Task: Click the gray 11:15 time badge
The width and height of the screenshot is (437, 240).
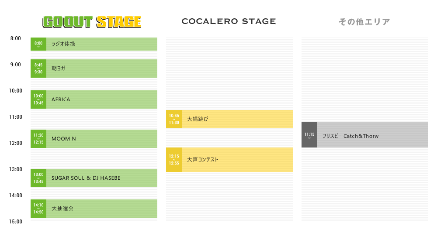Action: 309,135
